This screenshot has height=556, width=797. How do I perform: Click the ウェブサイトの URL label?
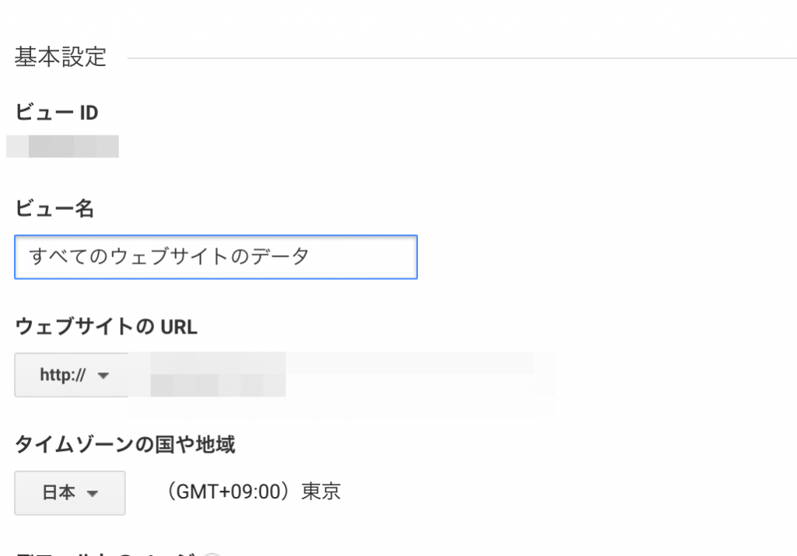(x=106, y=327)
